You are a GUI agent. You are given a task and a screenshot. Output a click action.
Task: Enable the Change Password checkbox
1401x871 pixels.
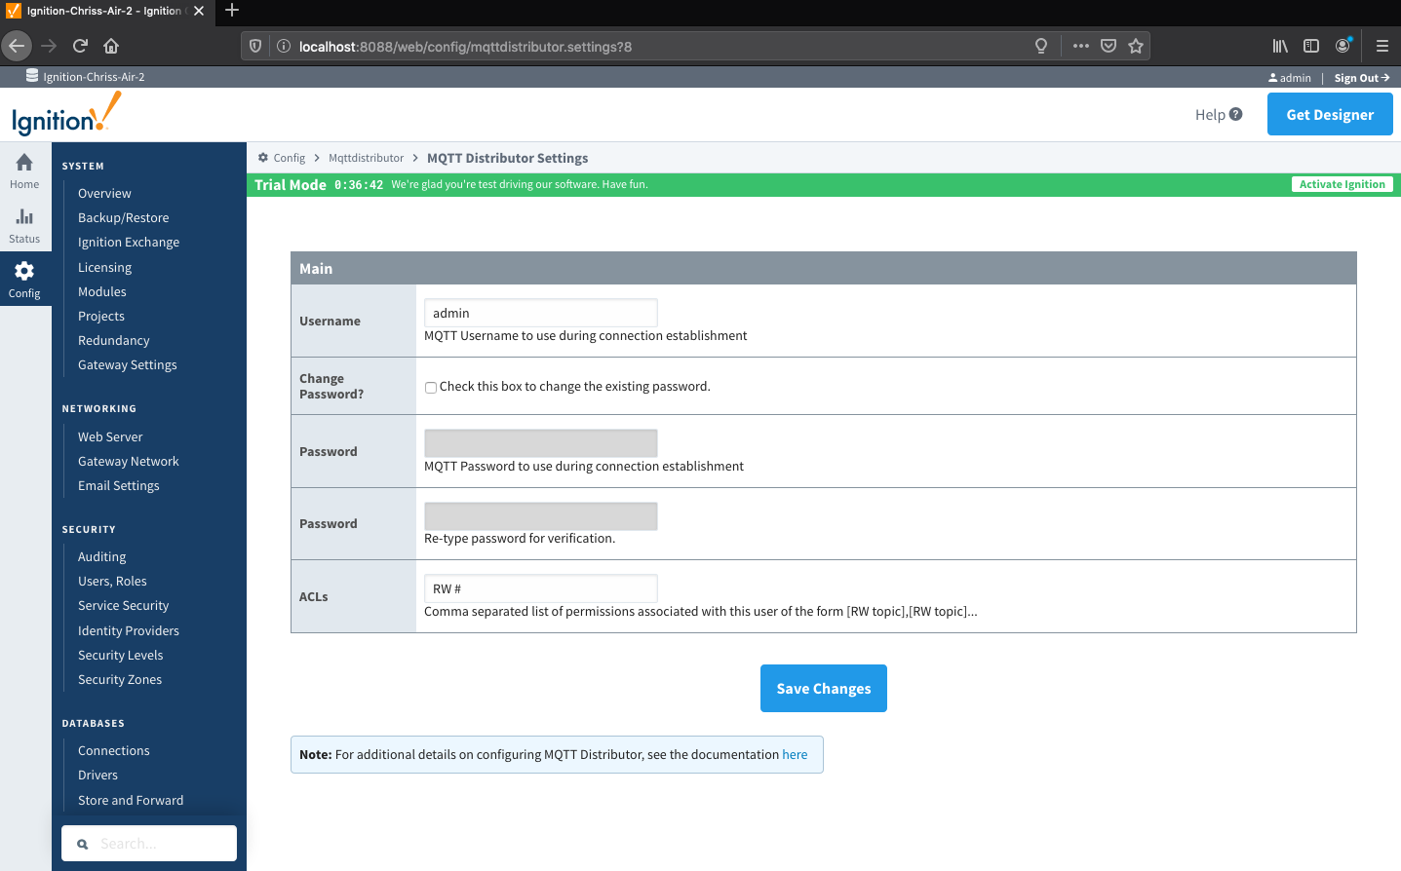pos(430,388)
